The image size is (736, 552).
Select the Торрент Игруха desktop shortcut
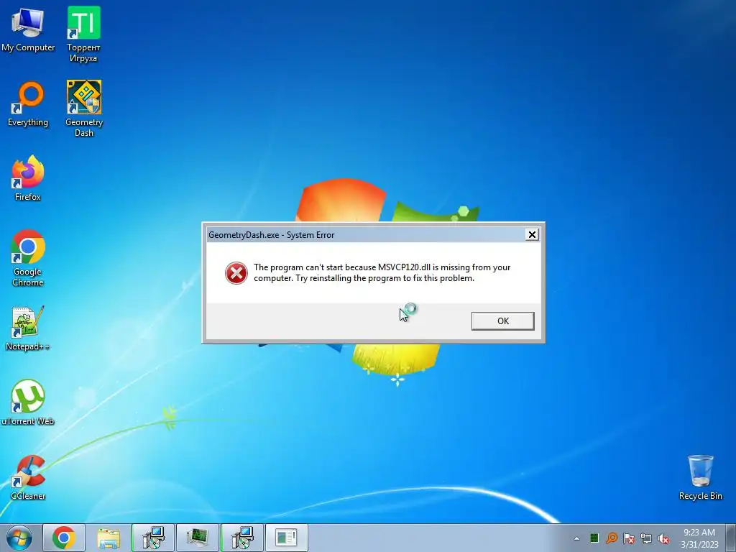pyautogui.click(x=83, y=34)
